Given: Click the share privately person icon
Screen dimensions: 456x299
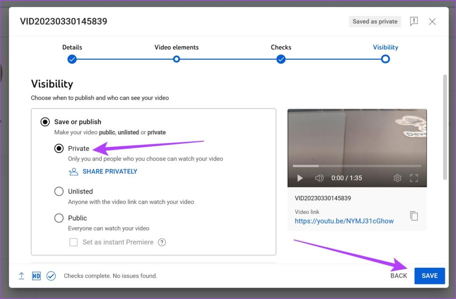Looking at the screenshot, I should pos(73,172).
